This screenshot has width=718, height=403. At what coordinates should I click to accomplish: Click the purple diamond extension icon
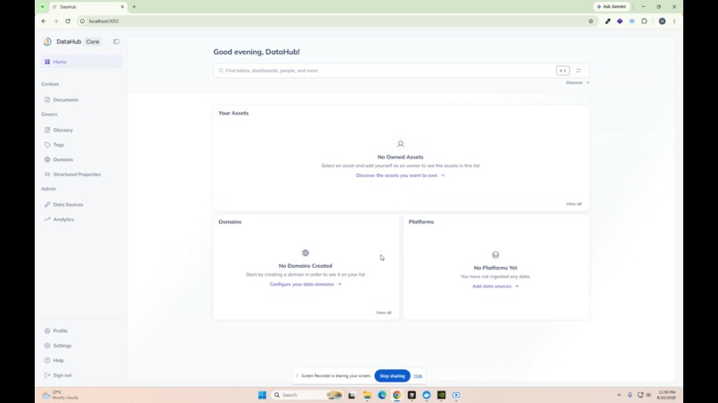click(x=619, y=21)
